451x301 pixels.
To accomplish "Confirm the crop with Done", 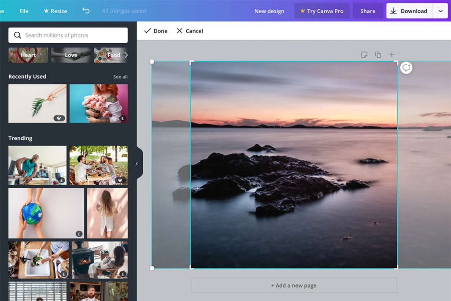I will 156,31.
